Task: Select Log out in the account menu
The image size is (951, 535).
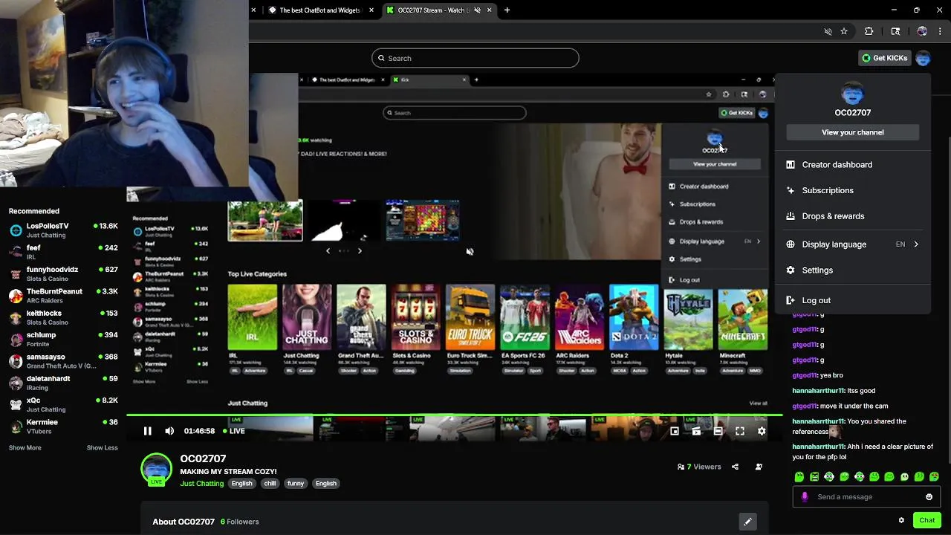Action: [x=852, y=300]
